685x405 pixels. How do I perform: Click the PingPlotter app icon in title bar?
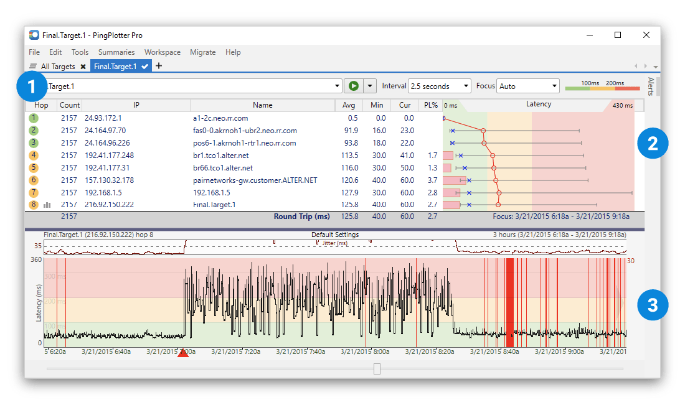click(x=34, y=35)
